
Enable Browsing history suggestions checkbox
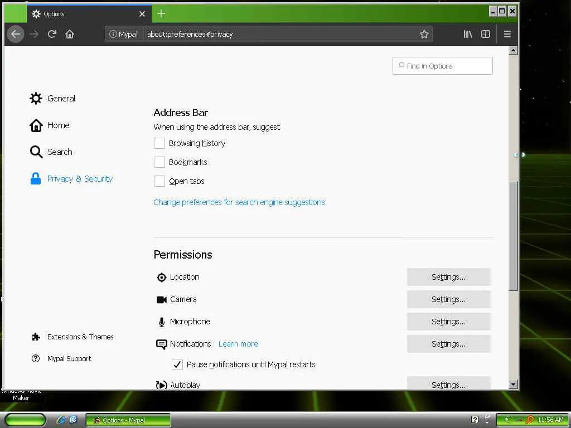159,143
